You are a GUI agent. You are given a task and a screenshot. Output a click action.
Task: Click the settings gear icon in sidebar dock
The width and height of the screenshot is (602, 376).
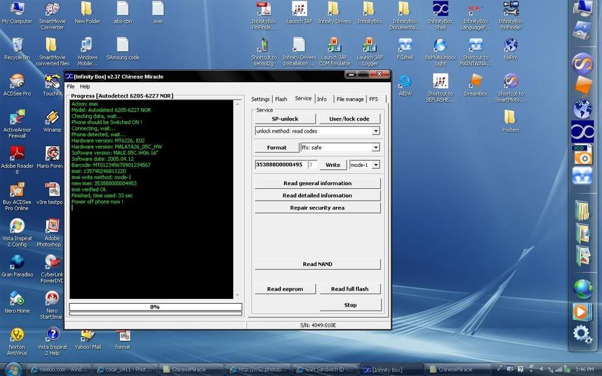tap(582, 334)
